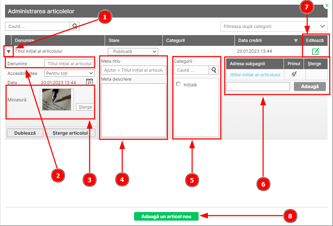Toggle the Primul checkmark for subpage
Screen dimensions: 333x226
coord(294,74)
